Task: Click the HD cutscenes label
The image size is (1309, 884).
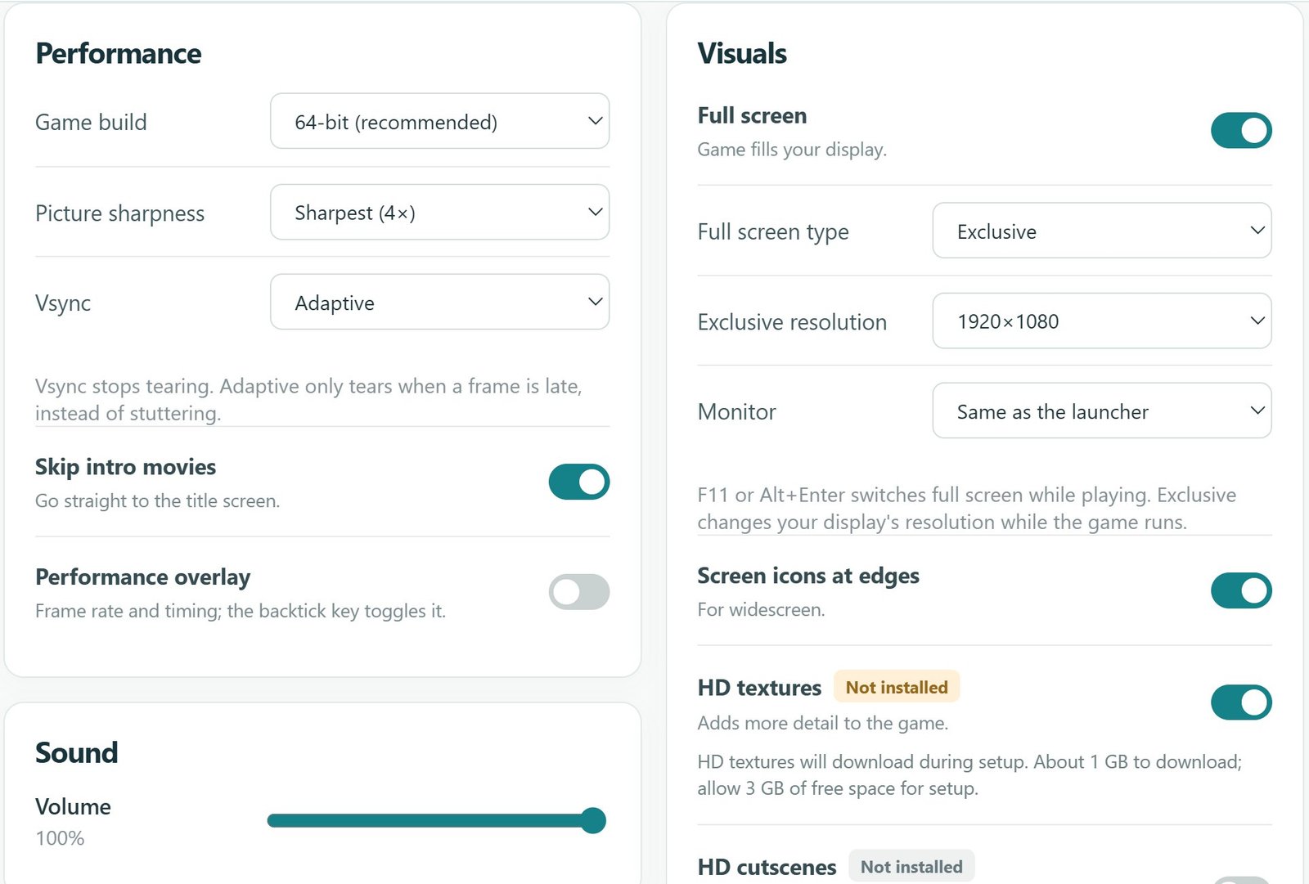Action: [767, 867]
